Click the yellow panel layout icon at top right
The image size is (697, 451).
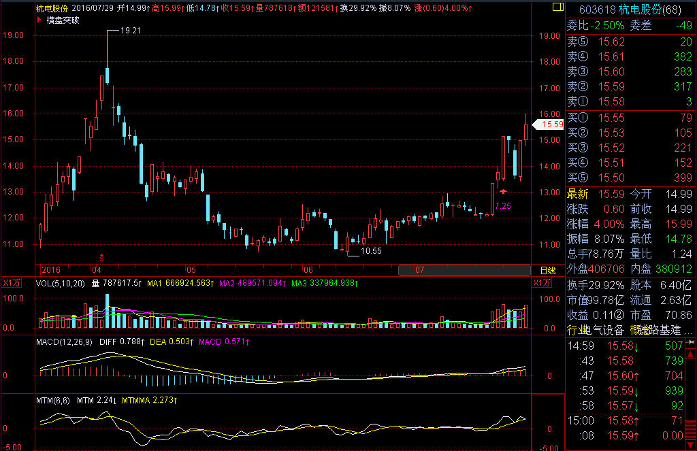click(558, 8)
